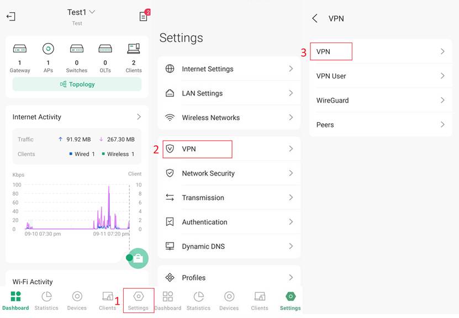Tap the Clients laptop icon in summary

click(134, 49)
